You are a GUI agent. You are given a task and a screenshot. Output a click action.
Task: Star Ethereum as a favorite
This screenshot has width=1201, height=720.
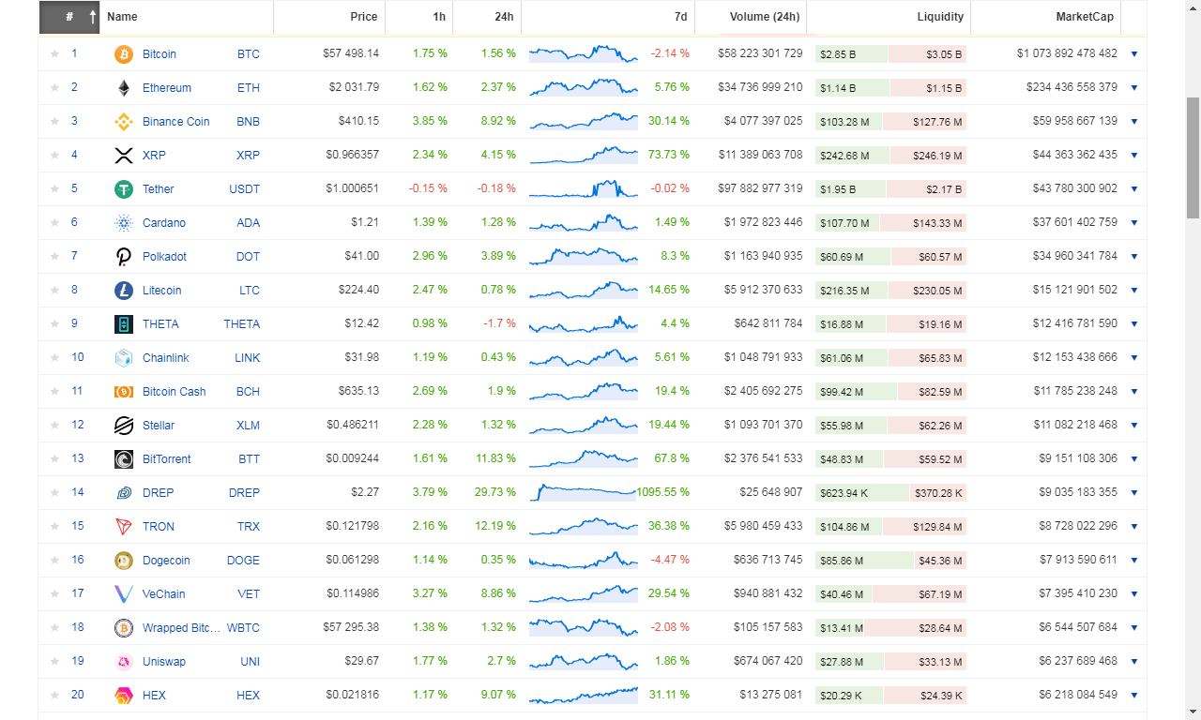coord(54,88)
